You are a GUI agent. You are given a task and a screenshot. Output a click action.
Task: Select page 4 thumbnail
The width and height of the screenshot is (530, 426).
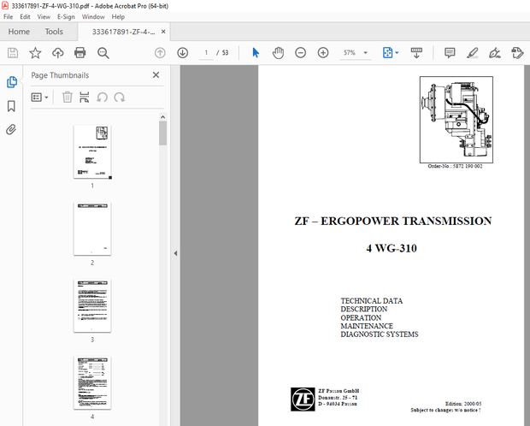[92, 383]
